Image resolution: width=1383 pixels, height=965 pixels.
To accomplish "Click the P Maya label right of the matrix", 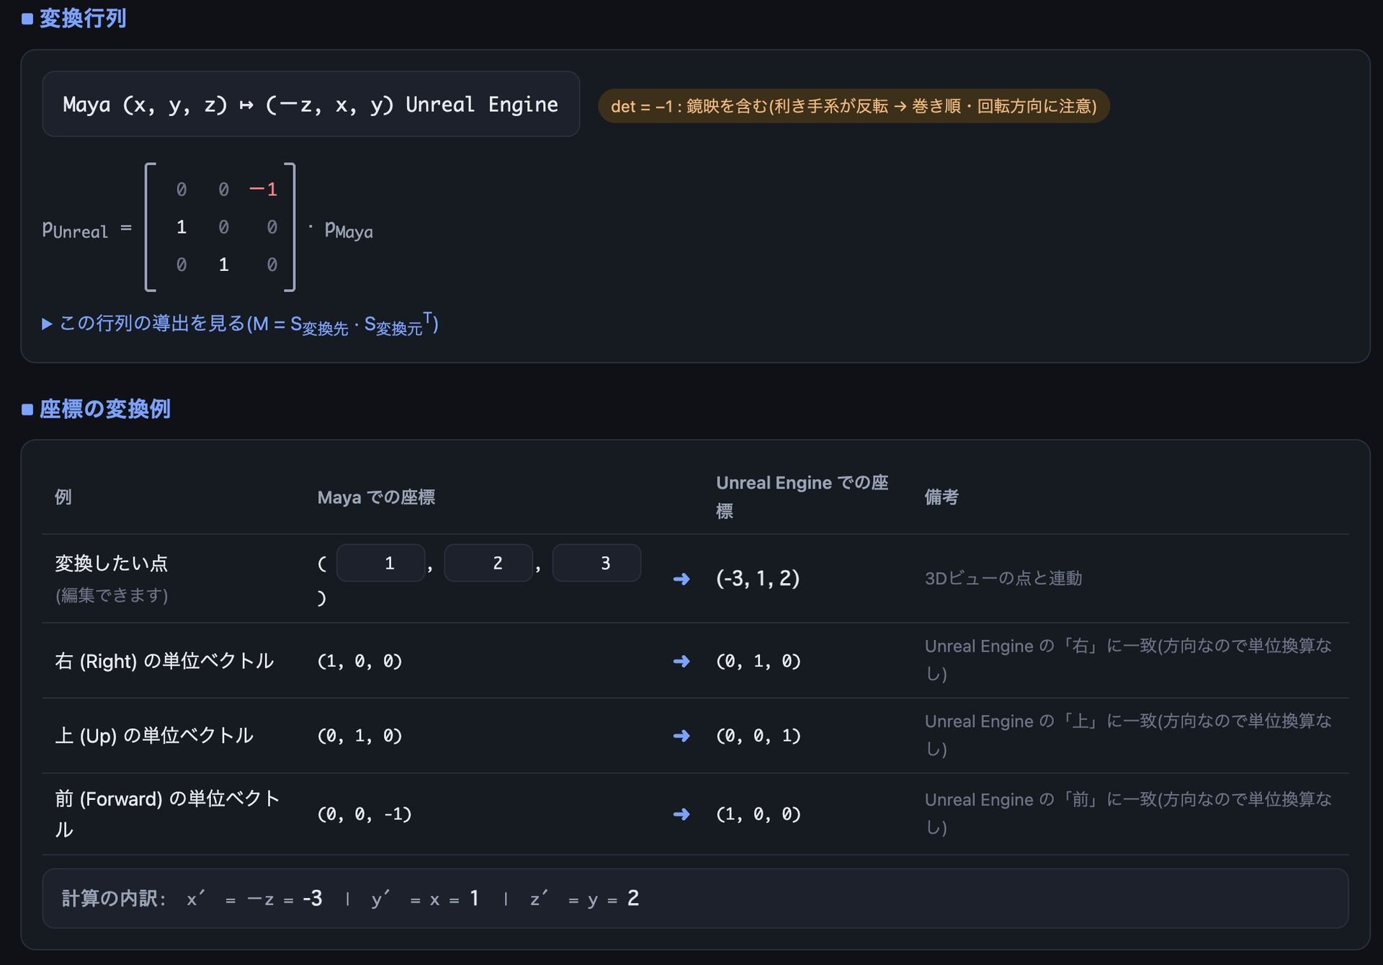I will click(349, 230).
